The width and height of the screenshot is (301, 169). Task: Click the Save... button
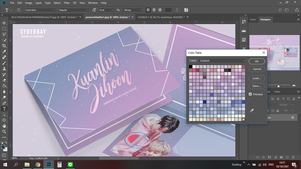[x=257, y=86]
